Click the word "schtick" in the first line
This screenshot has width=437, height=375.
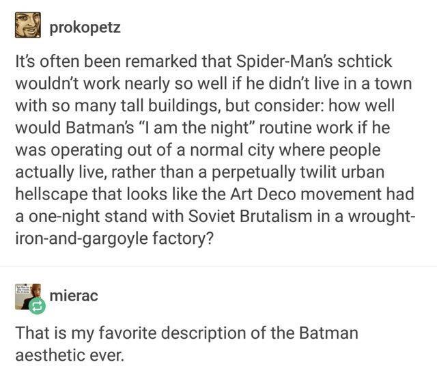pyautogui.click(x=367, y=61)
